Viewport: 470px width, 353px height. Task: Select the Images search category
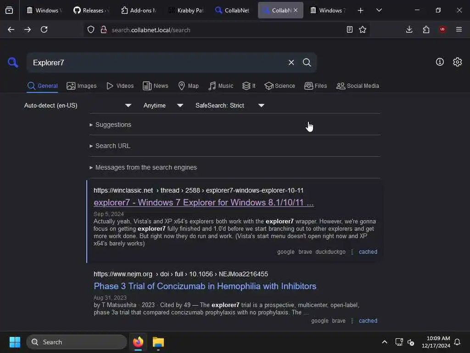coord(82,86)
